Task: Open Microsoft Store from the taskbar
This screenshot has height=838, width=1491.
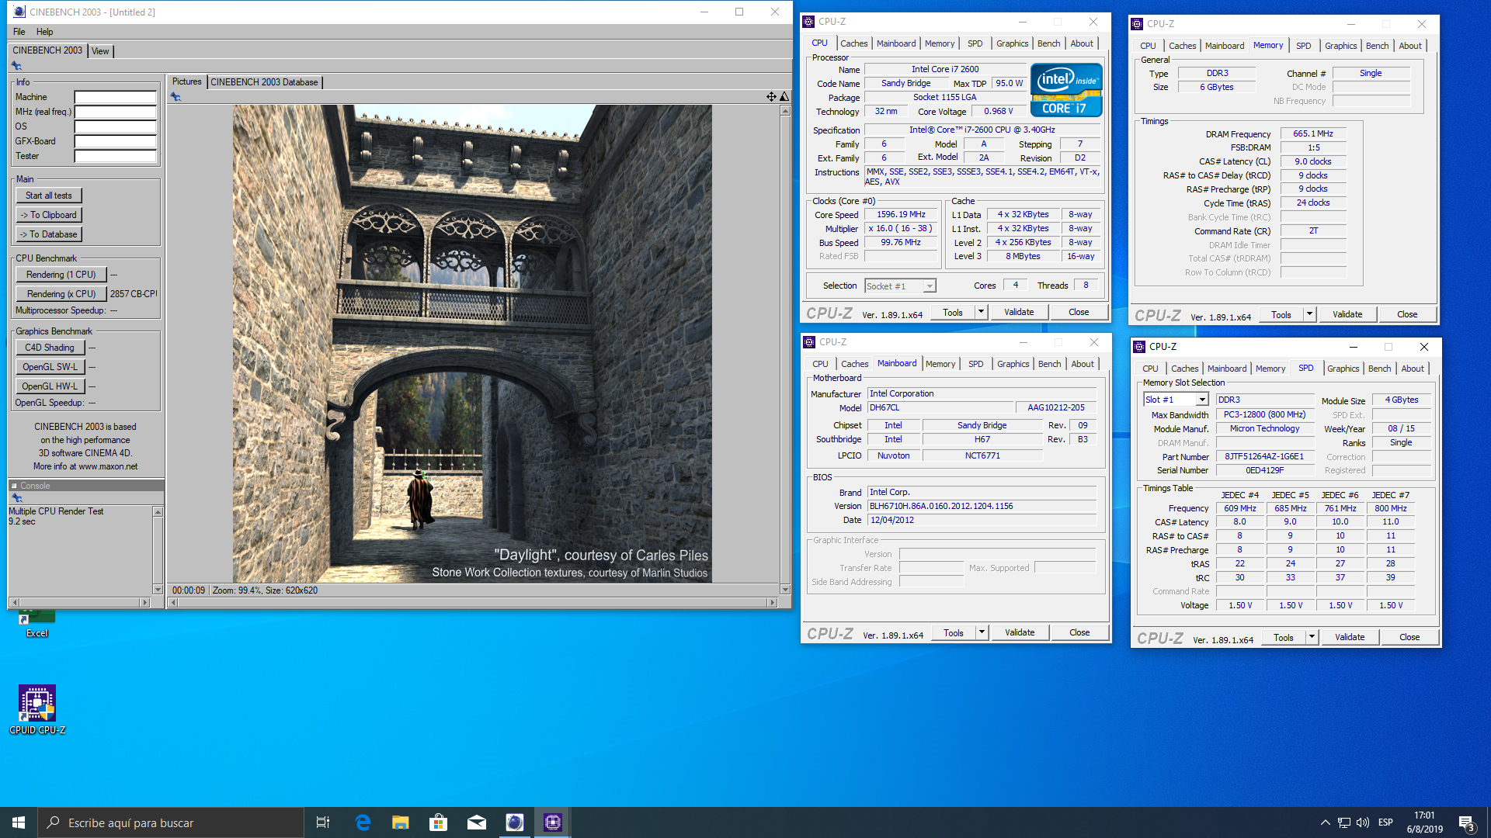Action: click(439, 822)
